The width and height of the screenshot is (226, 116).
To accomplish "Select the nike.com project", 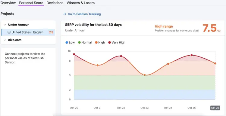I will pyautogui.click(x=15, y=40).
